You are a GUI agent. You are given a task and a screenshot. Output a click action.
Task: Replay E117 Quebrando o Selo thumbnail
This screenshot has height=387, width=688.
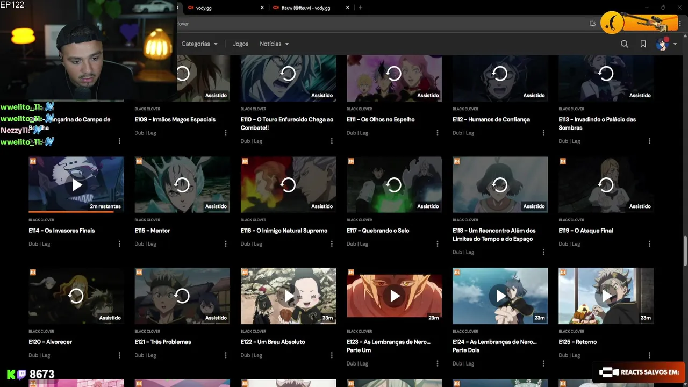[x=394, y=185]
